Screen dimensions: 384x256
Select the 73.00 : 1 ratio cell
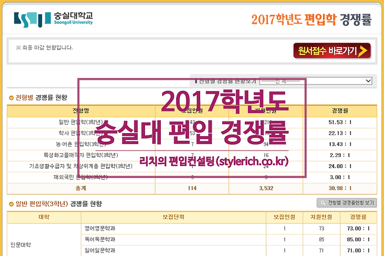358,229
